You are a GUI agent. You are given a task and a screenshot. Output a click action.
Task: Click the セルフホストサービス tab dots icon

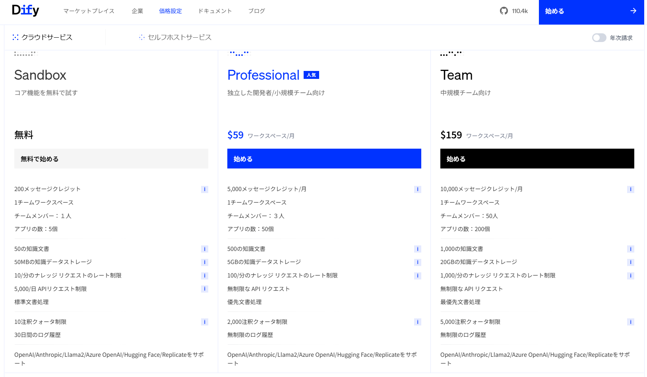click(142, 37)
